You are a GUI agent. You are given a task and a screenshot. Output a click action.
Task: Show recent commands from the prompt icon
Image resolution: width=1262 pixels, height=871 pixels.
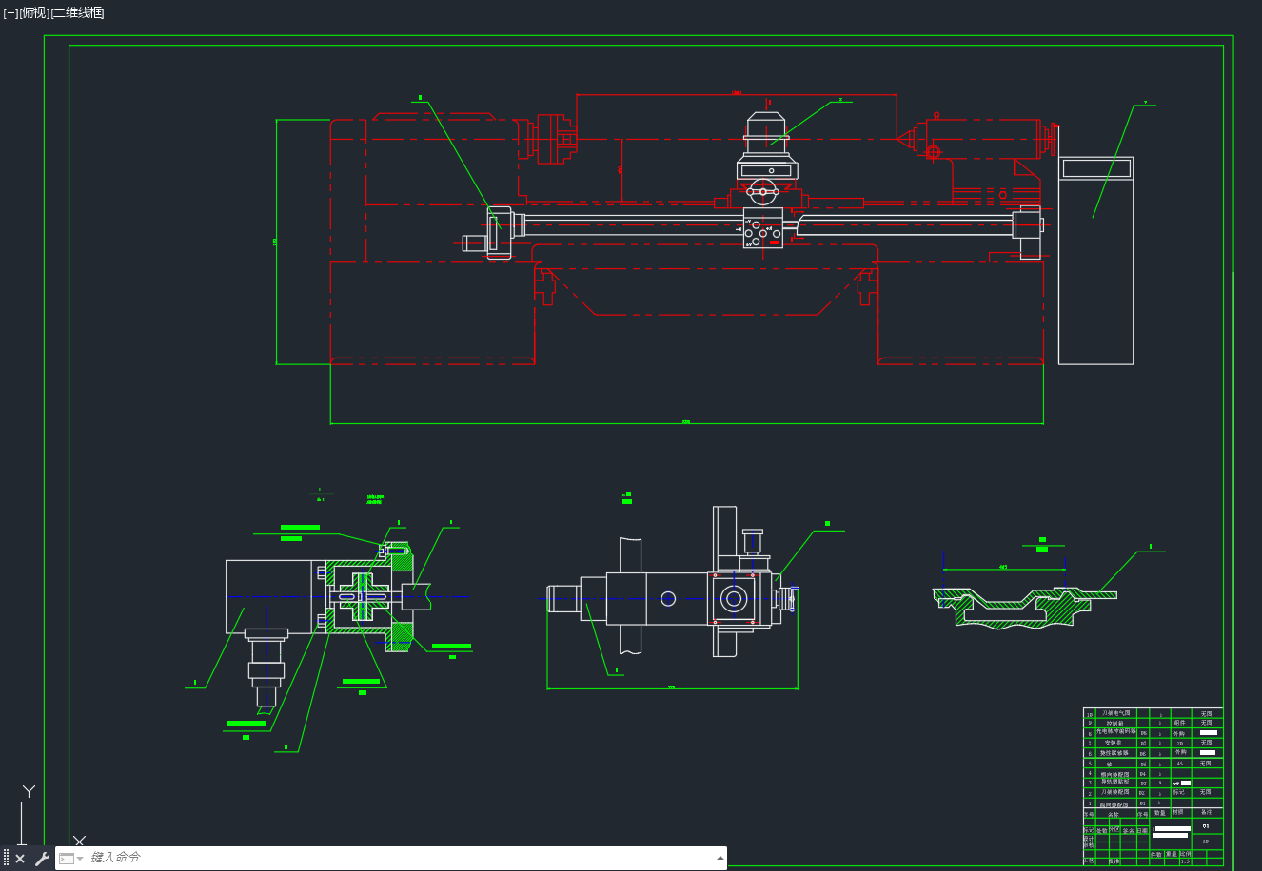click(70, 859)
